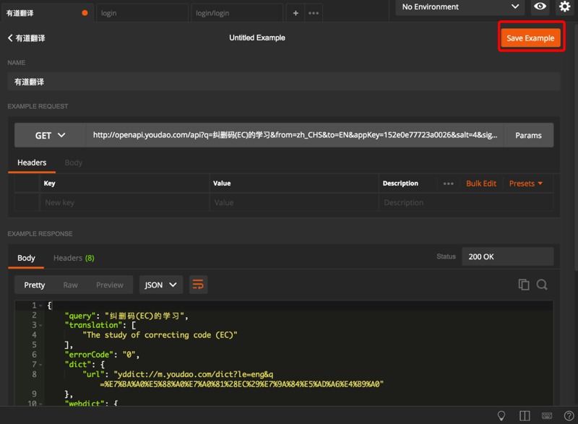Open the JSON format dropdown
Viewport: 578px width, 424px height.
tap(160, 285)
